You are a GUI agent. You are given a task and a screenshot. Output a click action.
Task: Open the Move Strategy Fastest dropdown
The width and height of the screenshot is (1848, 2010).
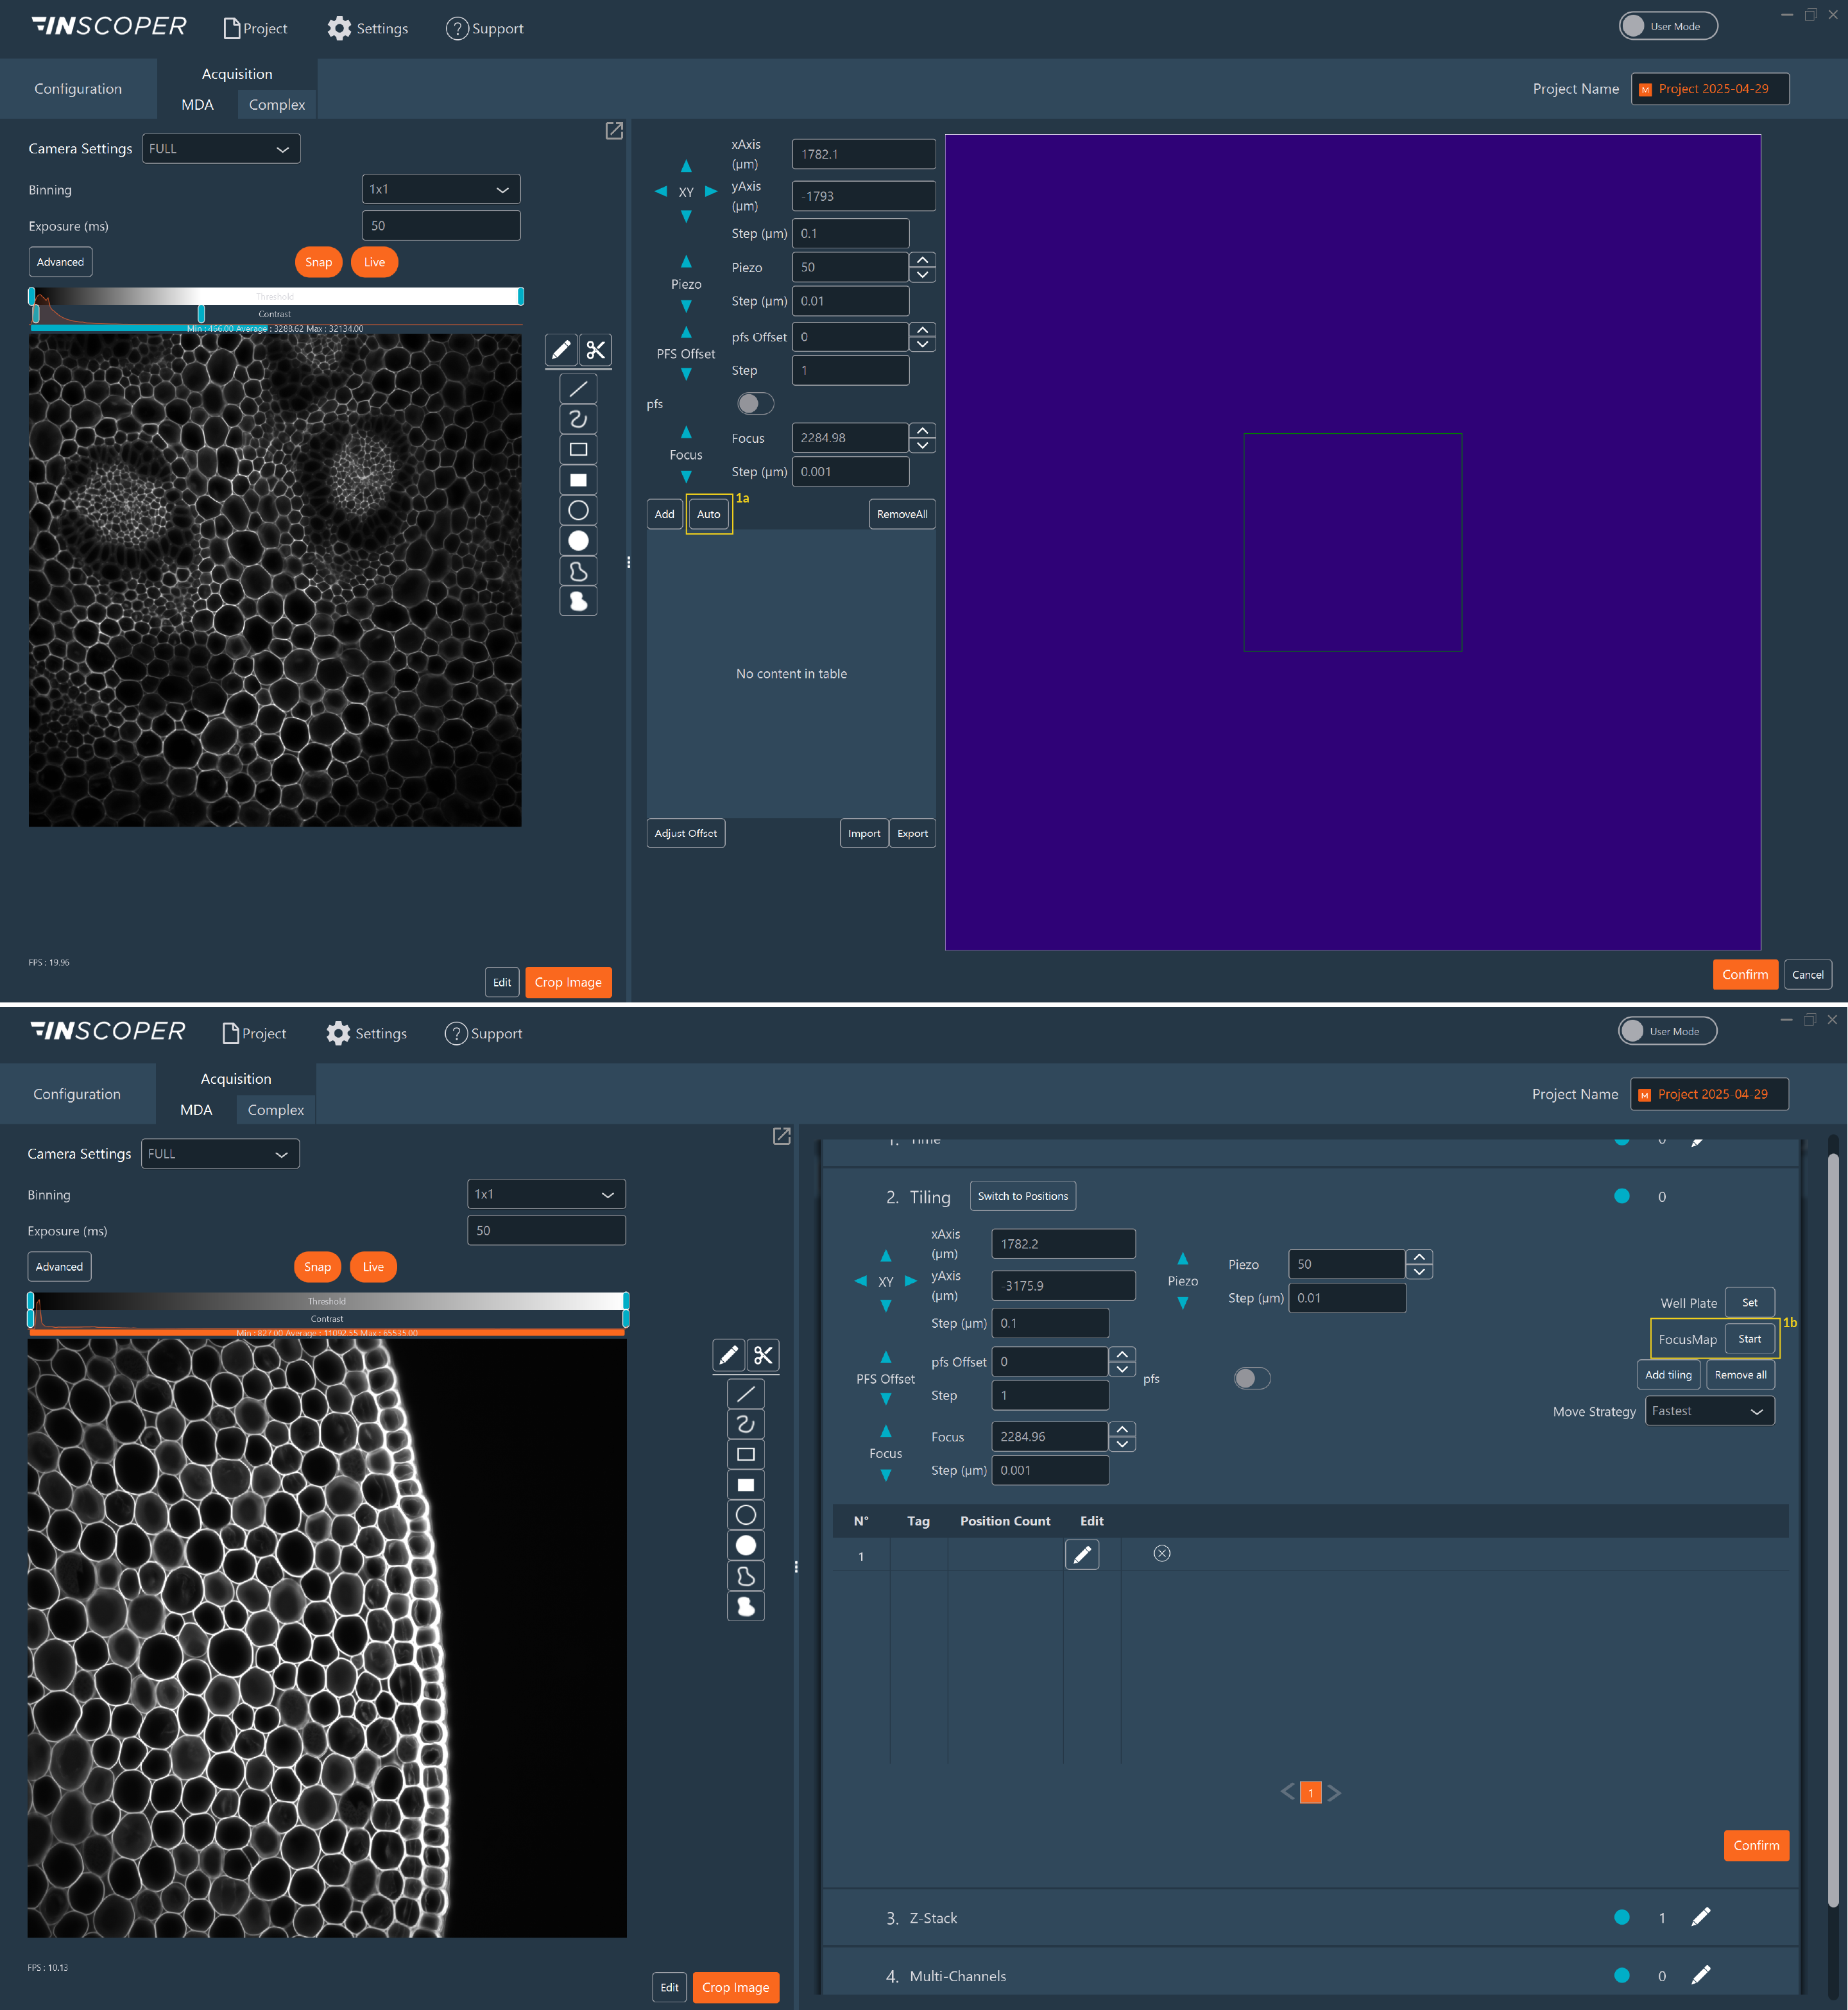point(1709,1411)
